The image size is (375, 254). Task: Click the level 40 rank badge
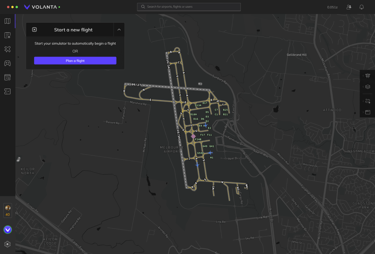click(8, 211)
